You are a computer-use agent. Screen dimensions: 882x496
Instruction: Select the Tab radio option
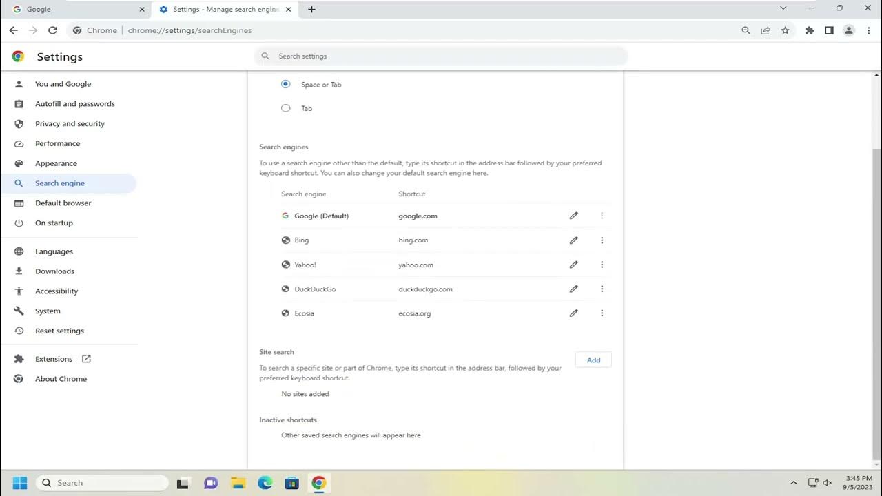(285, 108)
